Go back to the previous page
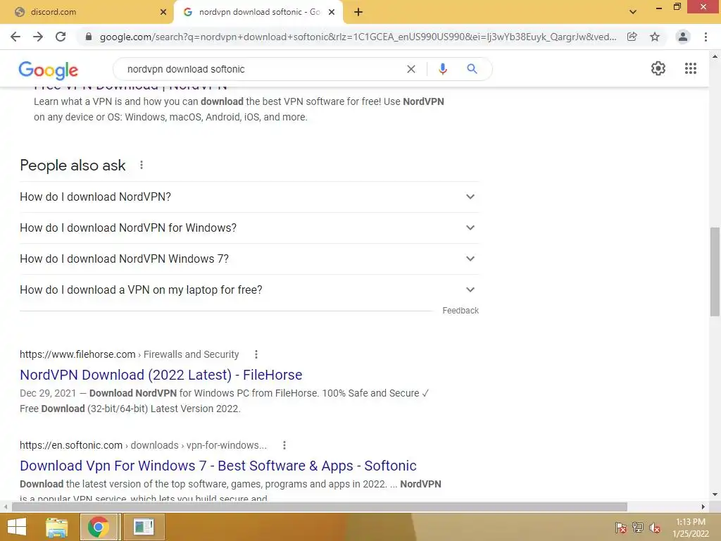Viewport: 721px width, 541px height. click(15, 37)
